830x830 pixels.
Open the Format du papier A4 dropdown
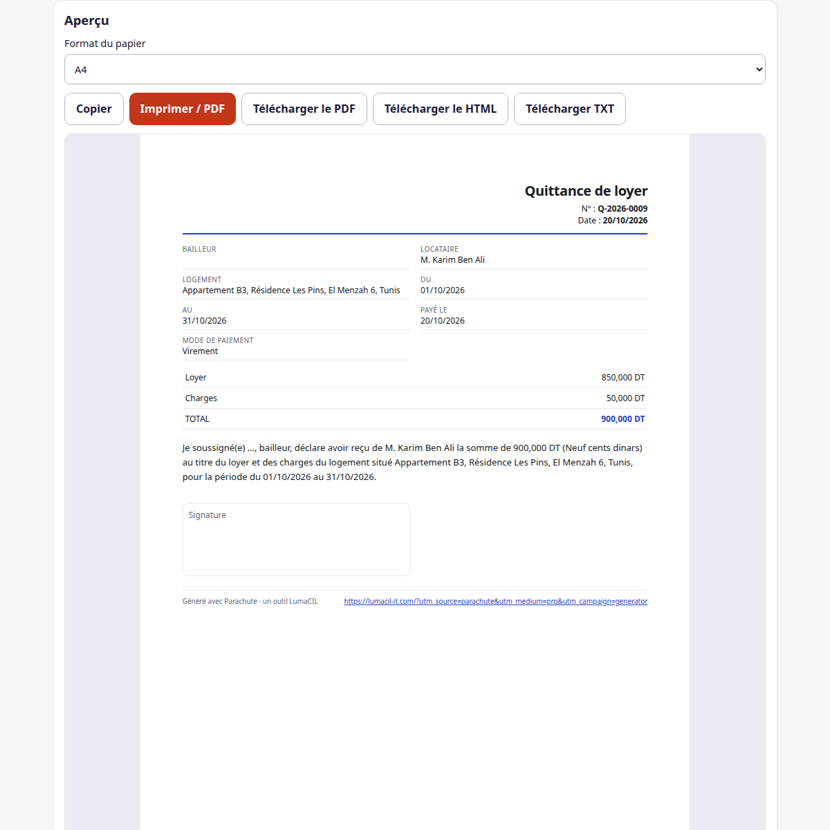[415, 69]
